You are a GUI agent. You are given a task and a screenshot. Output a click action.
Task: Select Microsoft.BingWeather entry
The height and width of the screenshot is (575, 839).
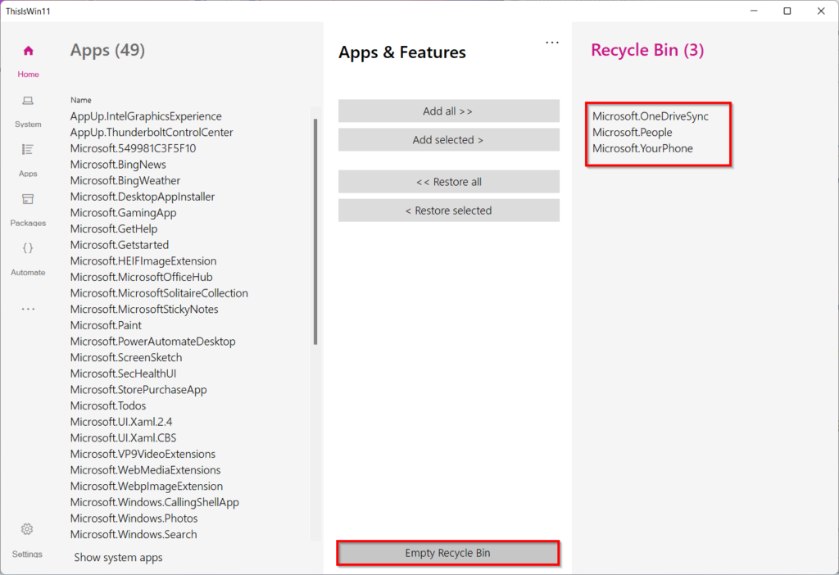(125, 180)
